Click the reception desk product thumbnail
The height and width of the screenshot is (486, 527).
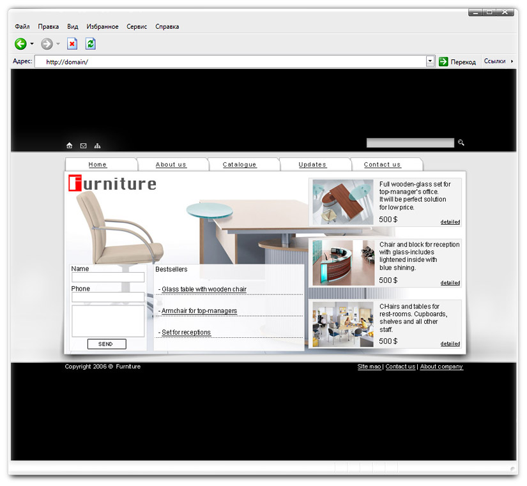point(343,263)
